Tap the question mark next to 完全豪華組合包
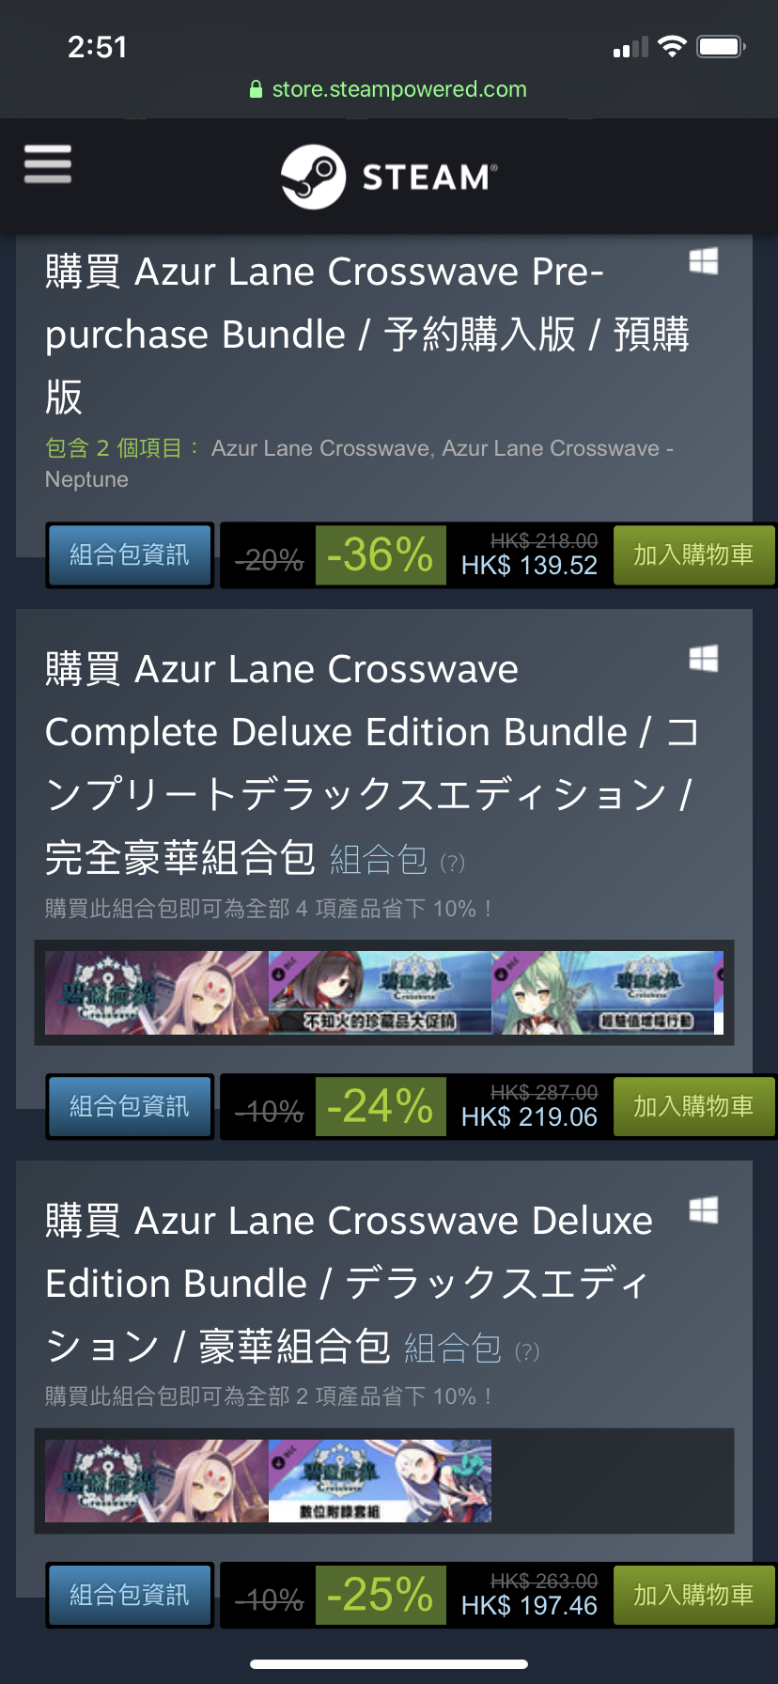This screenshot has height=1684, width=778. point(452,863)
